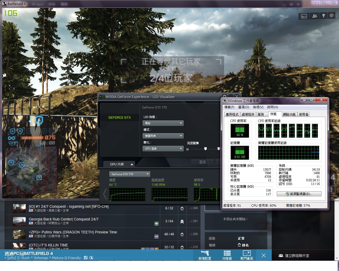Click the right brightness range slider handle

(218, 149)
